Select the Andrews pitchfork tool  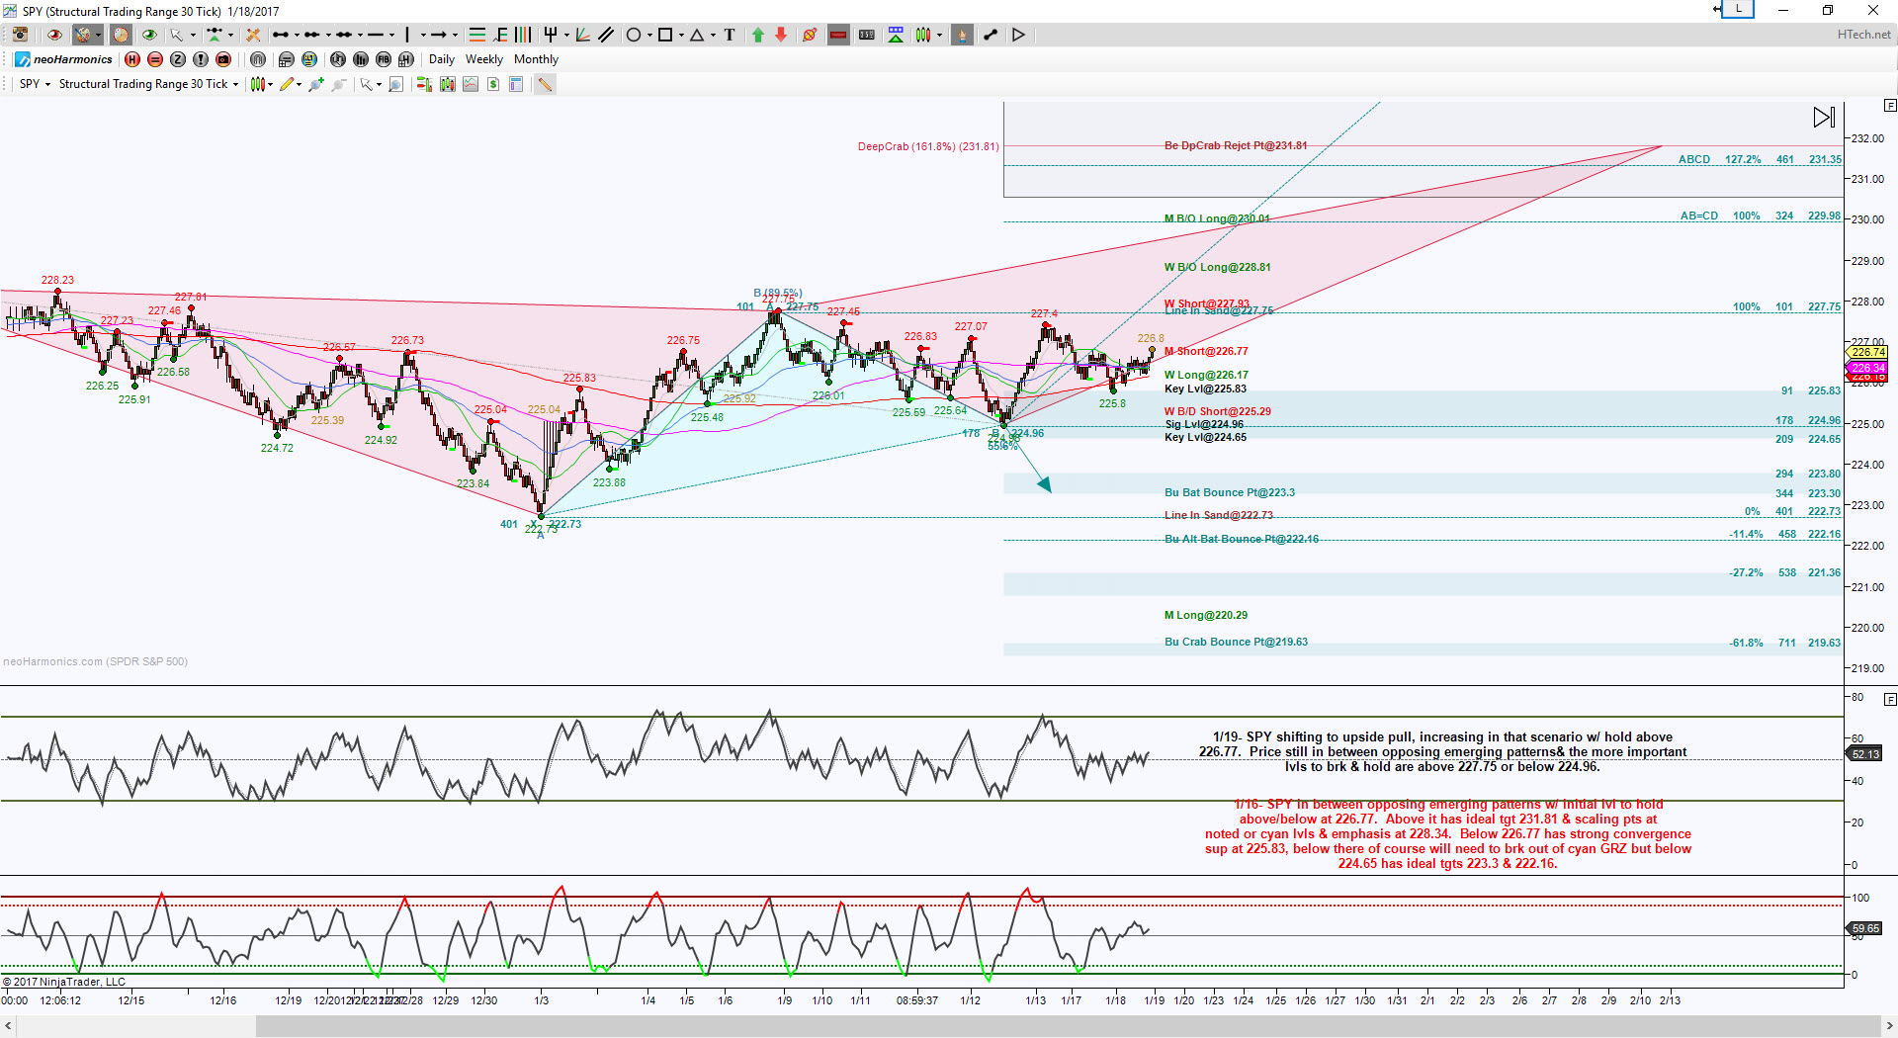(x=552, y=35)
